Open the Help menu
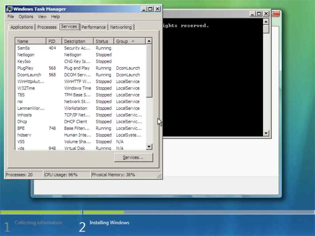This screenshot has width=315, height=236. click(55, 17)
